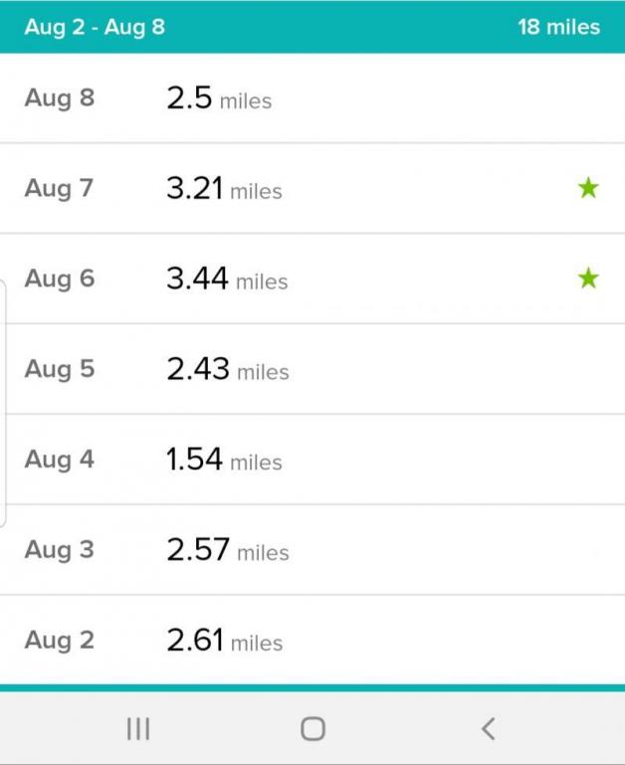Select the Aug 4 row
This screenshot has height=765, width=625.
point(312,459)
